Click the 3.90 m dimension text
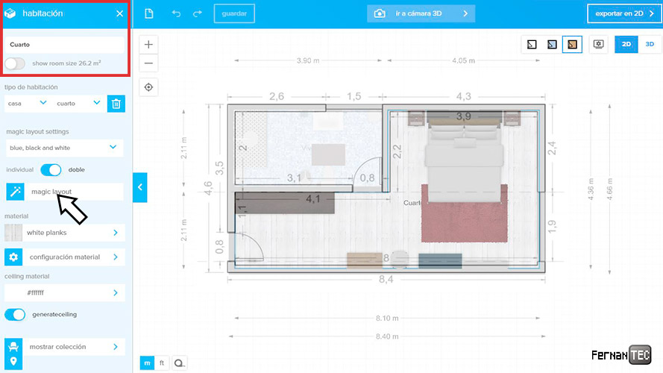 [x=308, y=60]
